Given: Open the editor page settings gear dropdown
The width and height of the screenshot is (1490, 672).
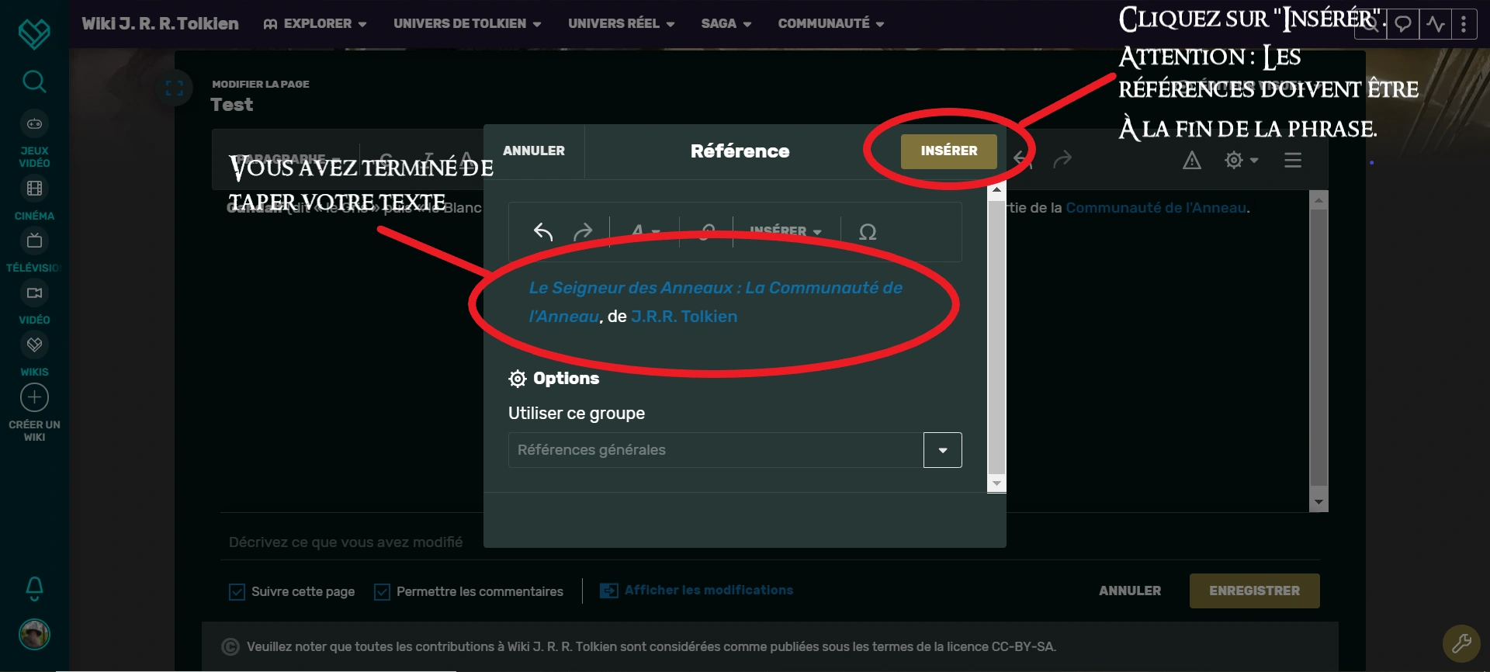Looking at the screenshot, I should coord(1241,160).
